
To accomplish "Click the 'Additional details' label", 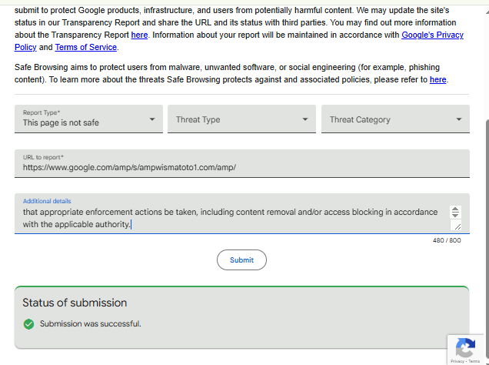I will coord(47,201).
